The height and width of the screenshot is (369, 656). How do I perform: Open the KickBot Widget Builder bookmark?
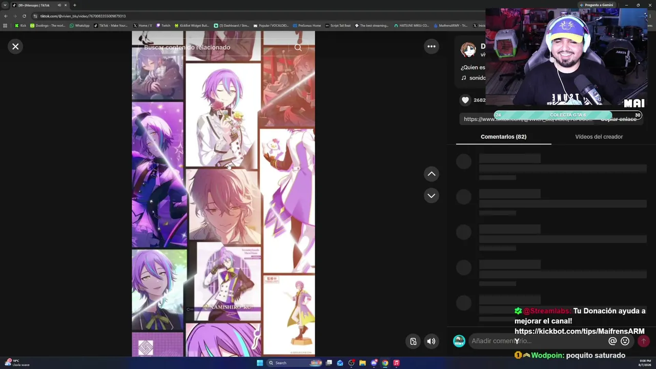[192, 26]
